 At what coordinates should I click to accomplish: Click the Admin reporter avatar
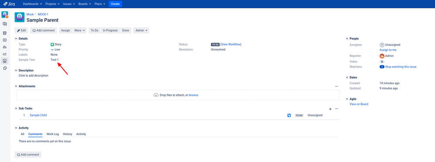coord(382,56)
